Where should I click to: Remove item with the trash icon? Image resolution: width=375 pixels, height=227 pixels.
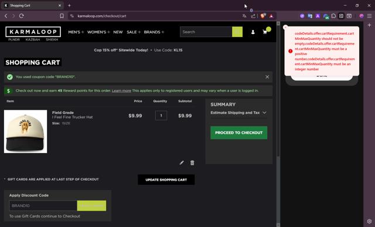192,163
